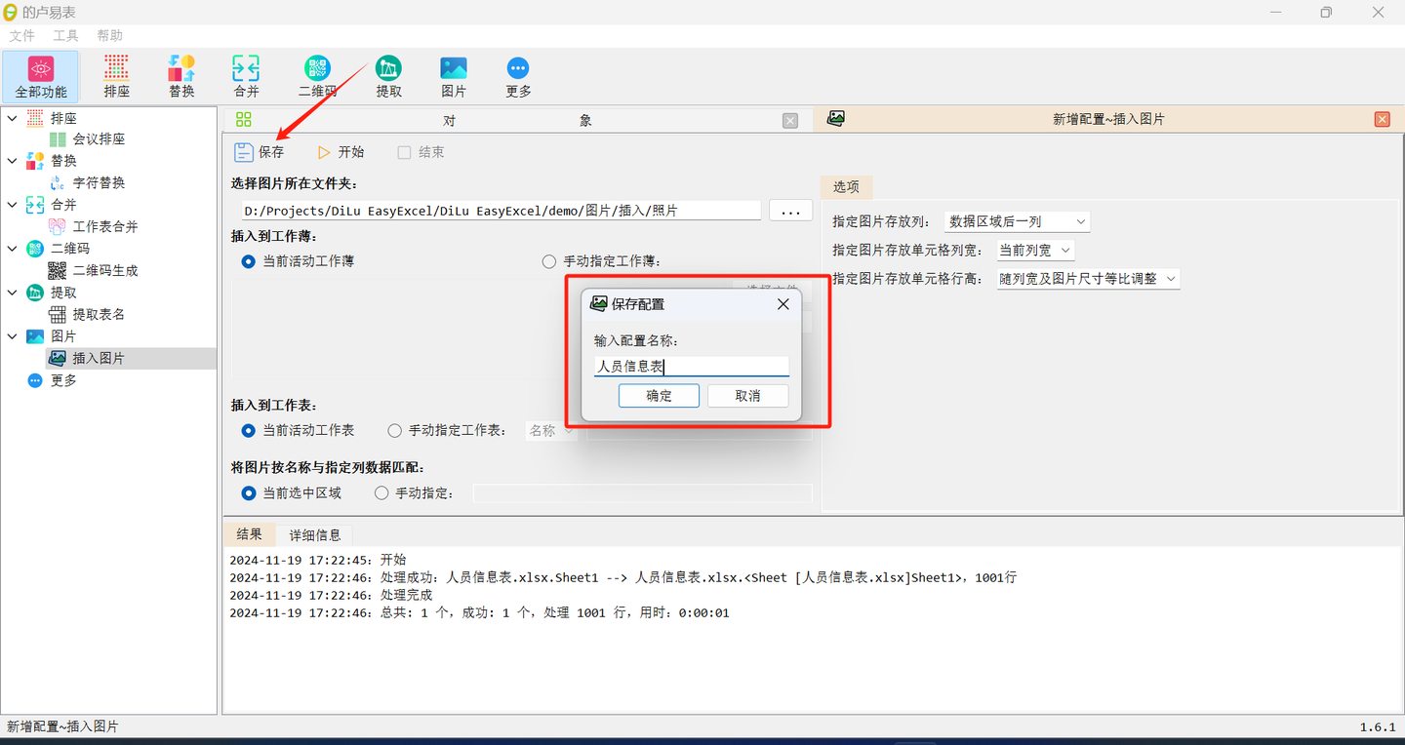
Task: Select 当前选中区域 radio button
Action: (x=248, y=493)
